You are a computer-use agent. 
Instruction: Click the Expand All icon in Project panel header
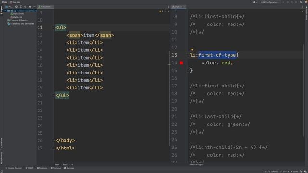click(21, 7)
